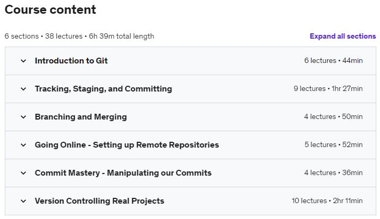
Task: Click the chevron beside Introduction to Git
Action: coord(23,61)
